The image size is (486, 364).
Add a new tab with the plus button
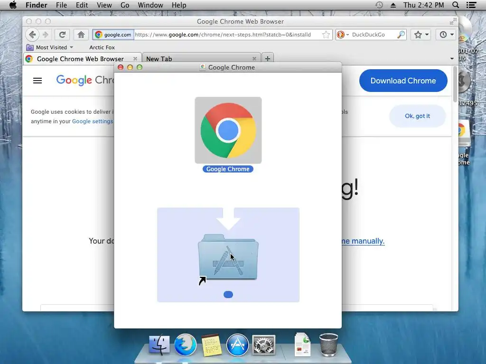coord(268,58)
